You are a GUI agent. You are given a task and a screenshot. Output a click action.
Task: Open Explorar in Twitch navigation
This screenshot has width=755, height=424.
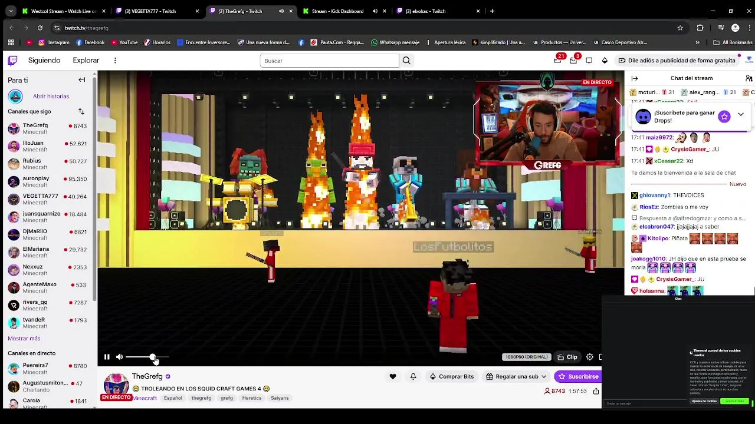(86, 60)
